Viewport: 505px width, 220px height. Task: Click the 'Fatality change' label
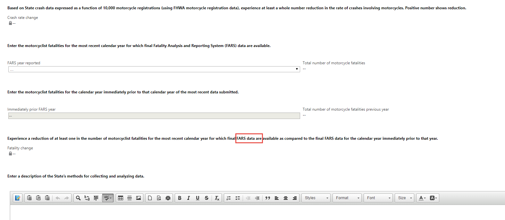coord(20,148)
